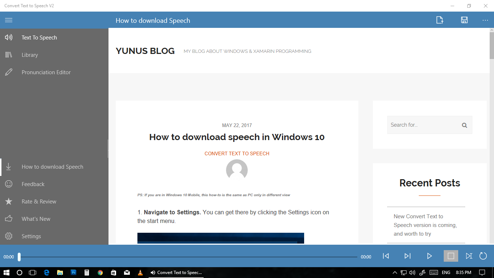Screen dimensions: 494x278
Task: Select 'Library' menu label
Action: [x=30, y=55]
